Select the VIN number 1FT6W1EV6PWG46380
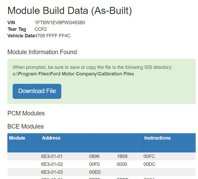198x179 pixels. click(x=60, y=23)
